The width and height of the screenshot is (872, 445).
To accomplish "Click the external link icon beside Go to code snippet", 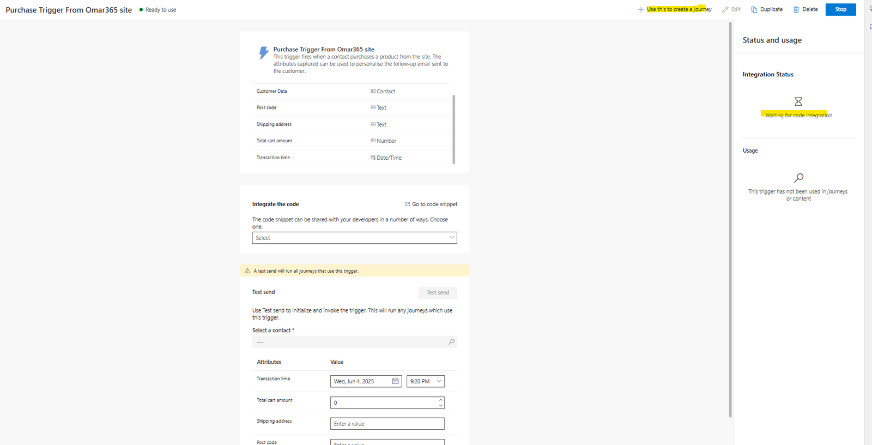I will [407, 204].
